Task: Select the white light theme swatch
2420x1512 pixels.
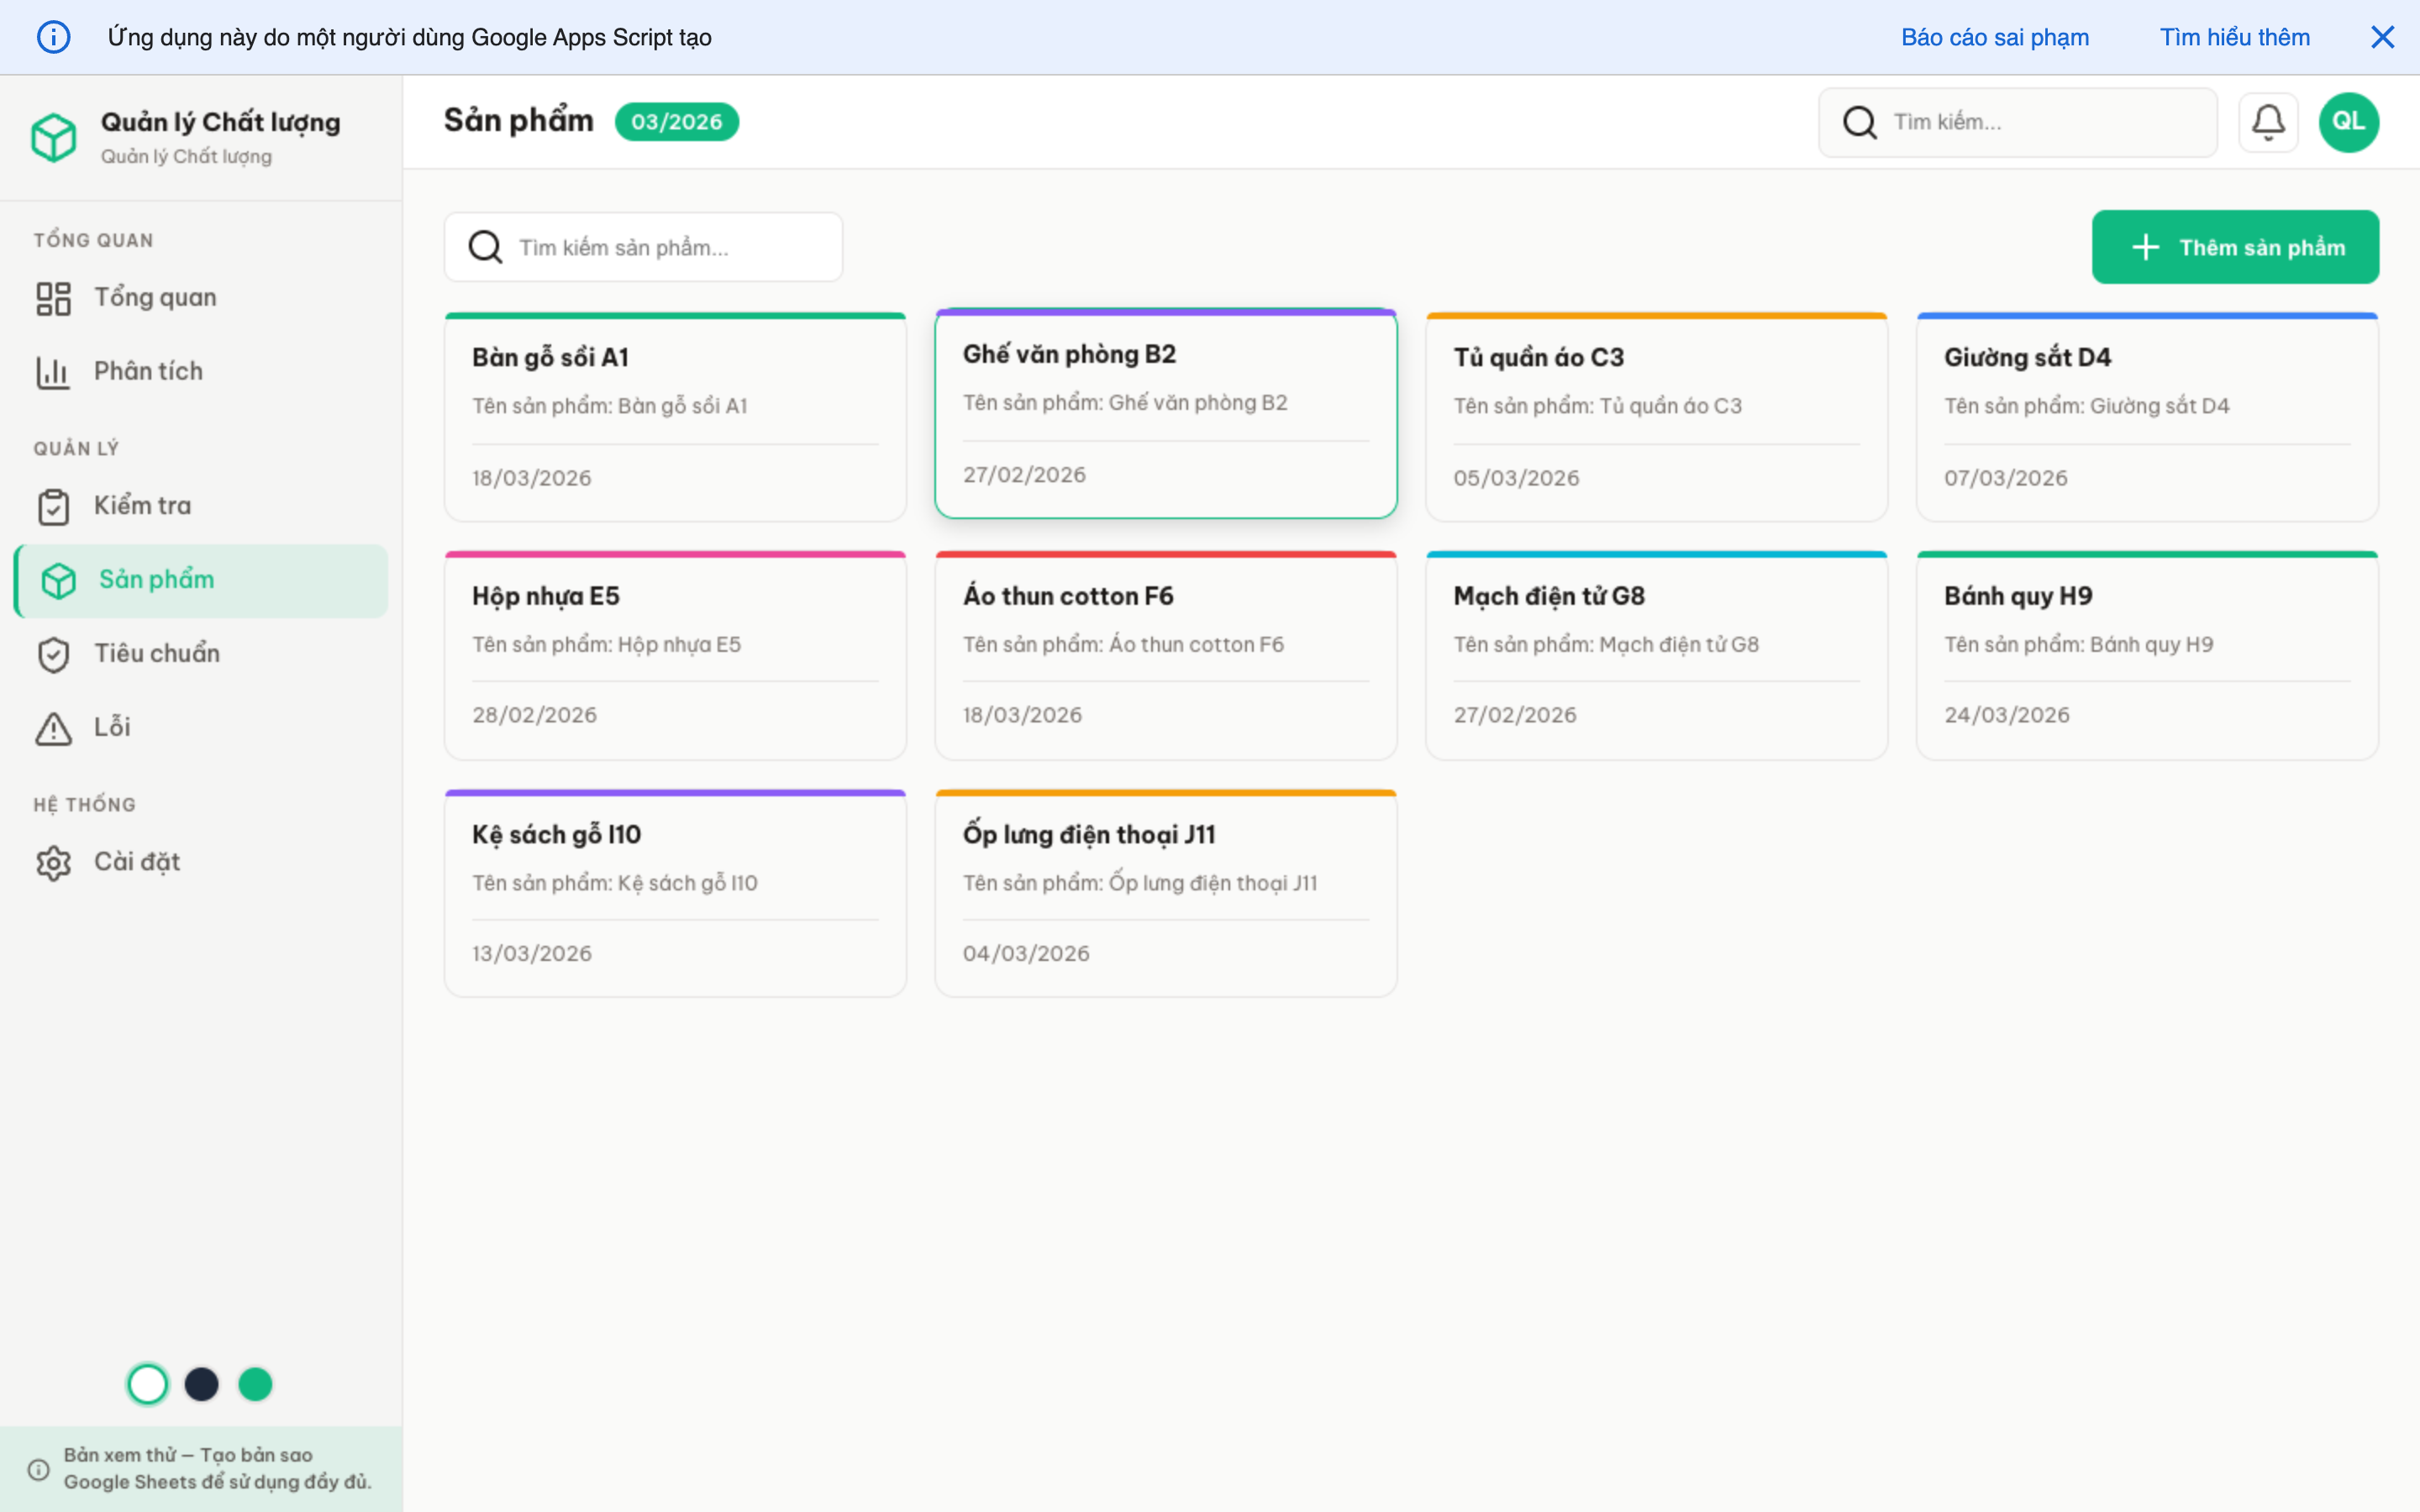Action: (148, 1384)
